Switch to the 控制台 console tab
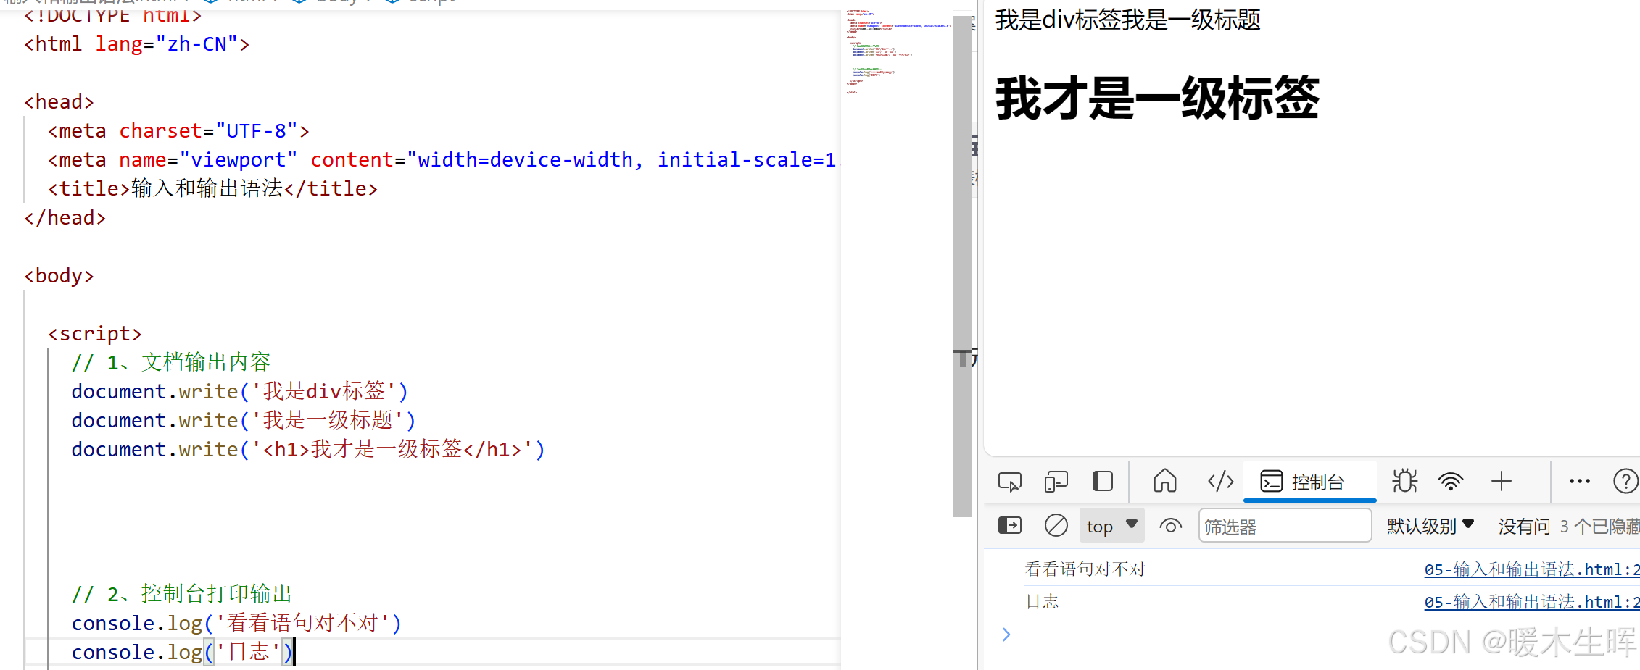This screenshot has height=670, width=1640. [x=1309, y=482]
